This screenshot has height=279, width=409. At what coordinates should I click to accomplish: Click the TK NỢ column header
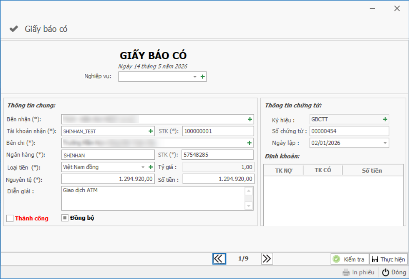pyautogui.click(x=283, y=171)
